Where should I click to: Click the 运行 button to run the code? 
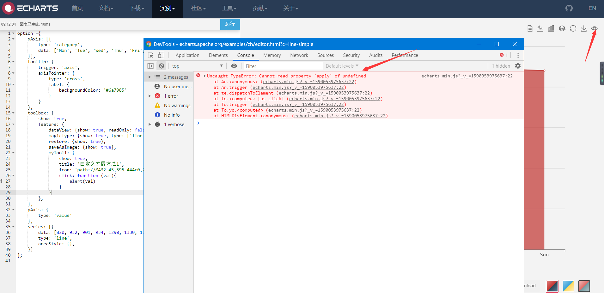pos(230,24)
